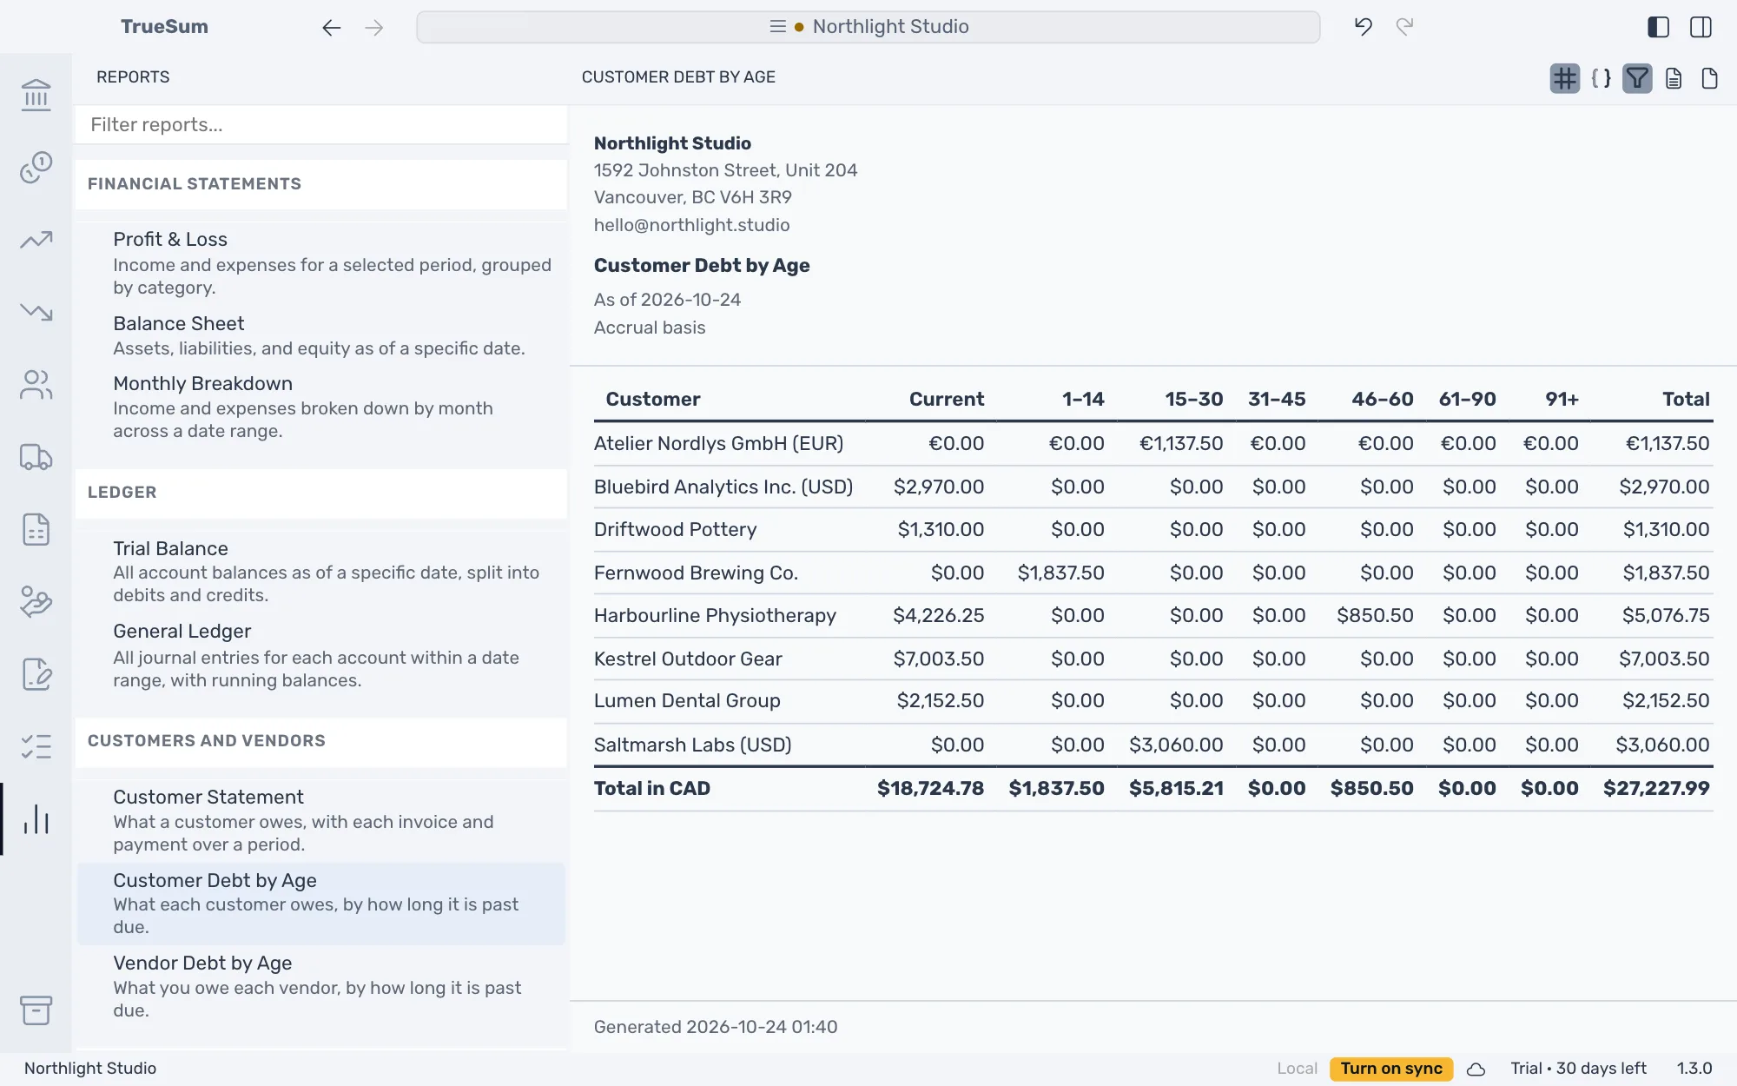Open the downward trend expenses icon

coord(36,312)
